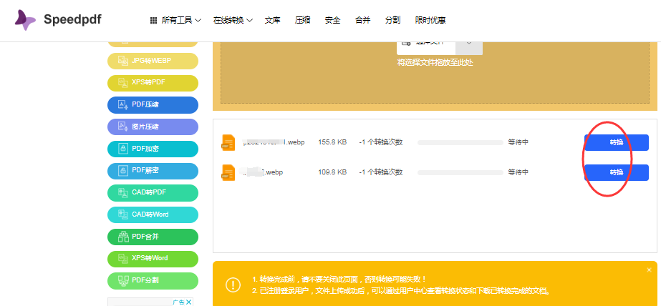This screenshot has width=661, height=306.
Task: Click the file icon of 155.8 KB webp
Action: [x=228, y=142]
